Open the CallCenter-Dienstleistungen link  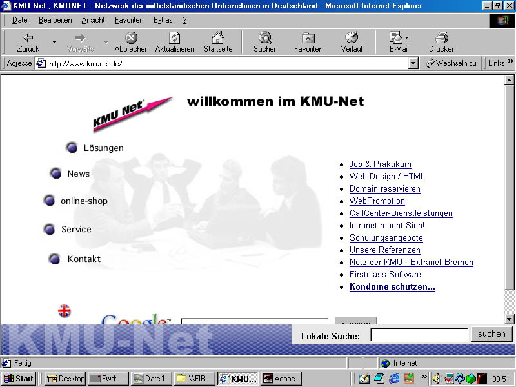coord(401,213)
